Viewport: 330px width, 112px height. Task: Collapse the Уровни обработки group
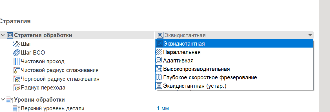[3, 99]
